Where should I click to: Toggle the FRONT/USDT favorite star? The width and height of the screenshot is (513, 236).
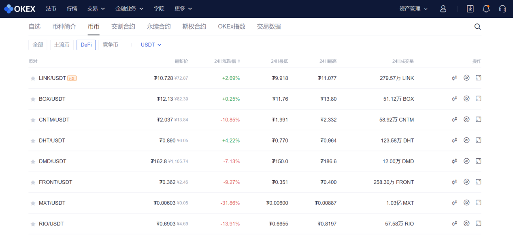33,183
